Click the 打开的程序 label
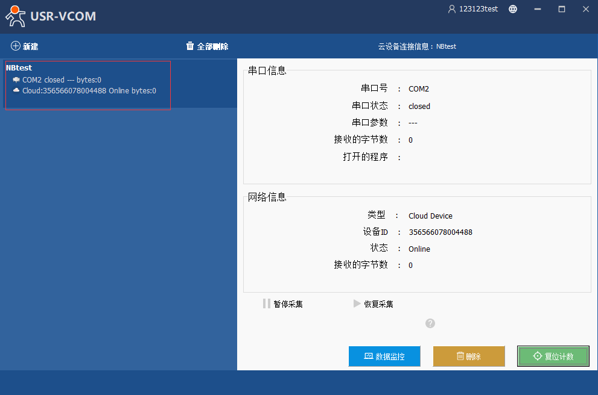This screenshot has height=395, width=598. (x=365, y=157)
